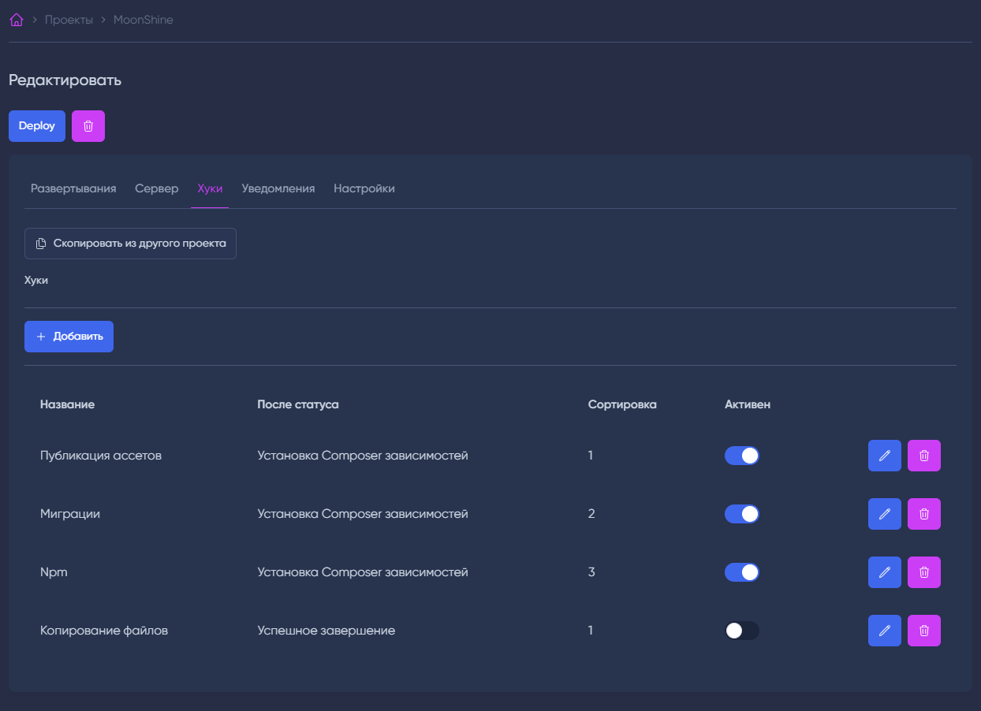
Task: Click the home icon in breadcrumb
Action: [x=16, y=20]
